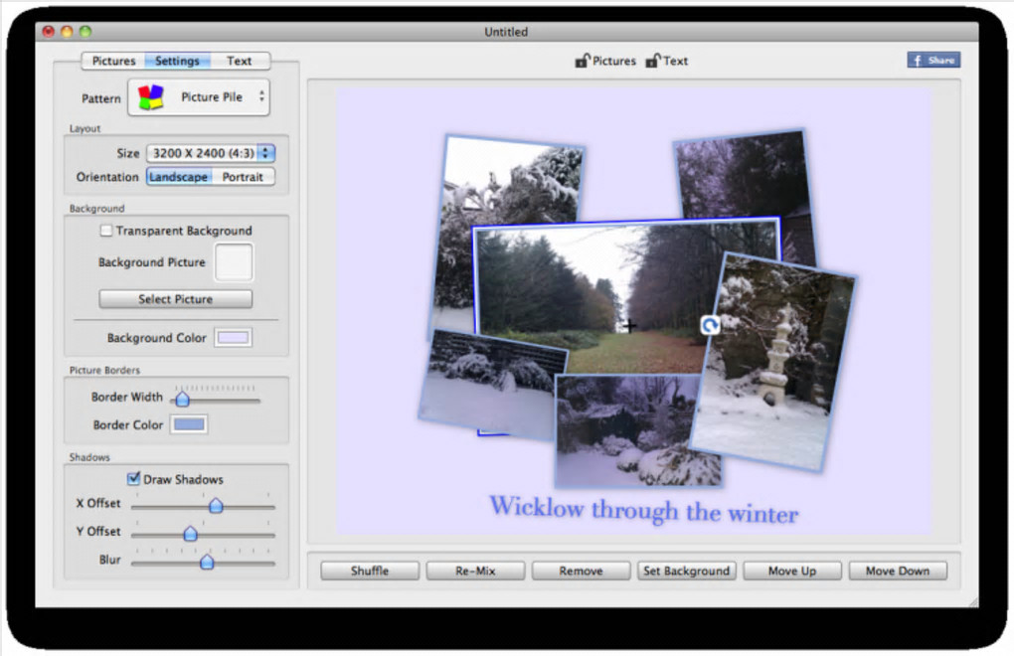Click the X Offset slider handle
This screenshot has width=1014, height=656.
(216, 505)
